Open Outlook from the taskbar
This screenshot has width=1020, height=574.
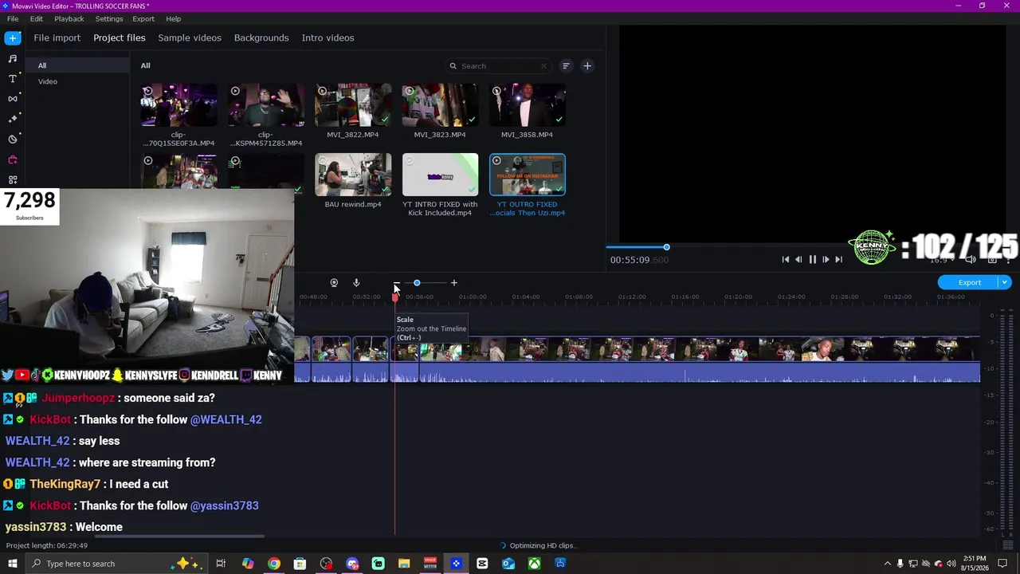pyautogui.click(x=508, y=564)
